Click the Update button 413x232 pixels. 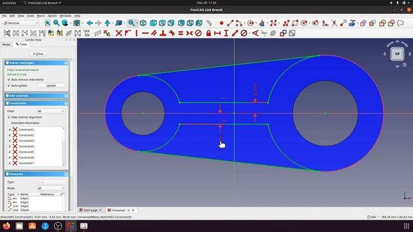click(51, 86)
